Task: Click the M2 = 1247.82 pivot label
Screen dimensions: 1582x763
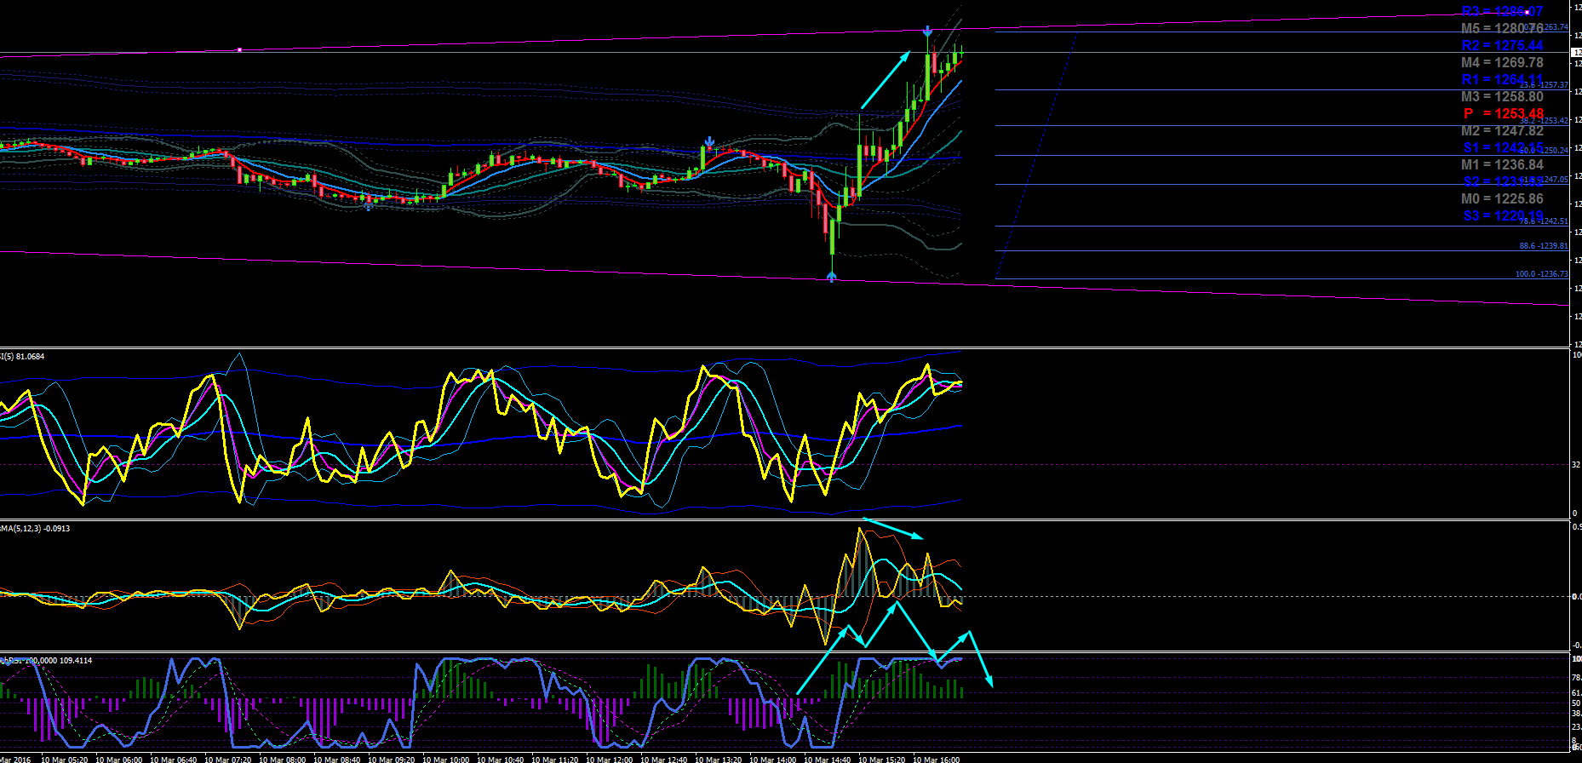Action: click(1502, 131)
